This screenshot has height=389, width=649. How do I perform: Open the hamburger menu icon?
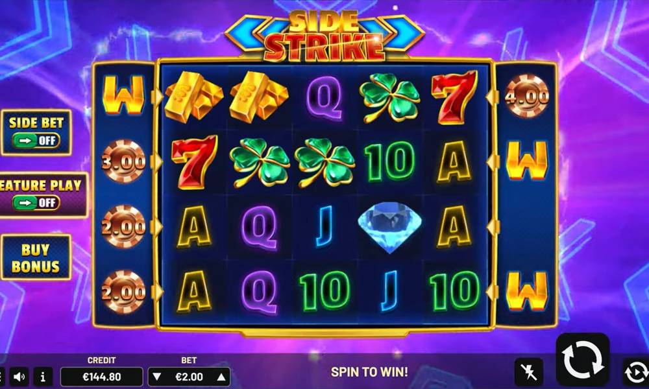click(x=2, y=377)
